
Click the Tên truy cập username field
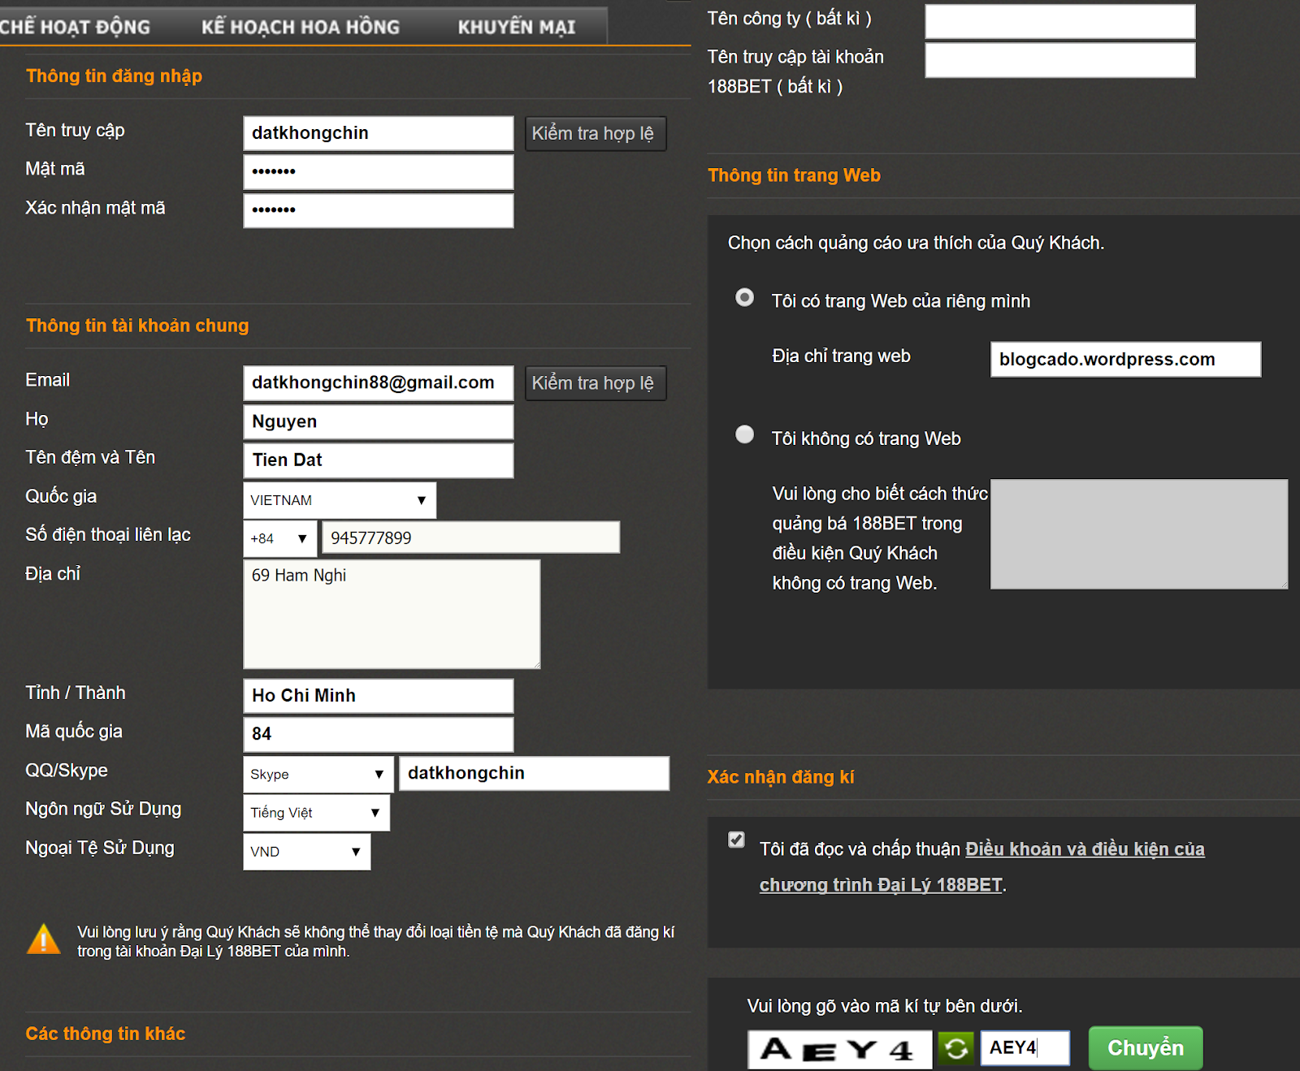pos(379,133)
